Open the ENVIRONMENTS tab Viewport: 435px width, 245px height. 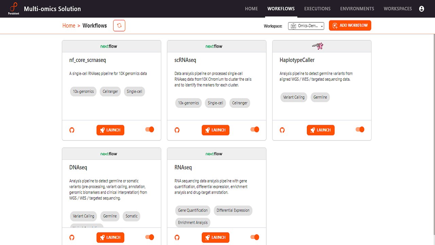[x=357, y=9]
